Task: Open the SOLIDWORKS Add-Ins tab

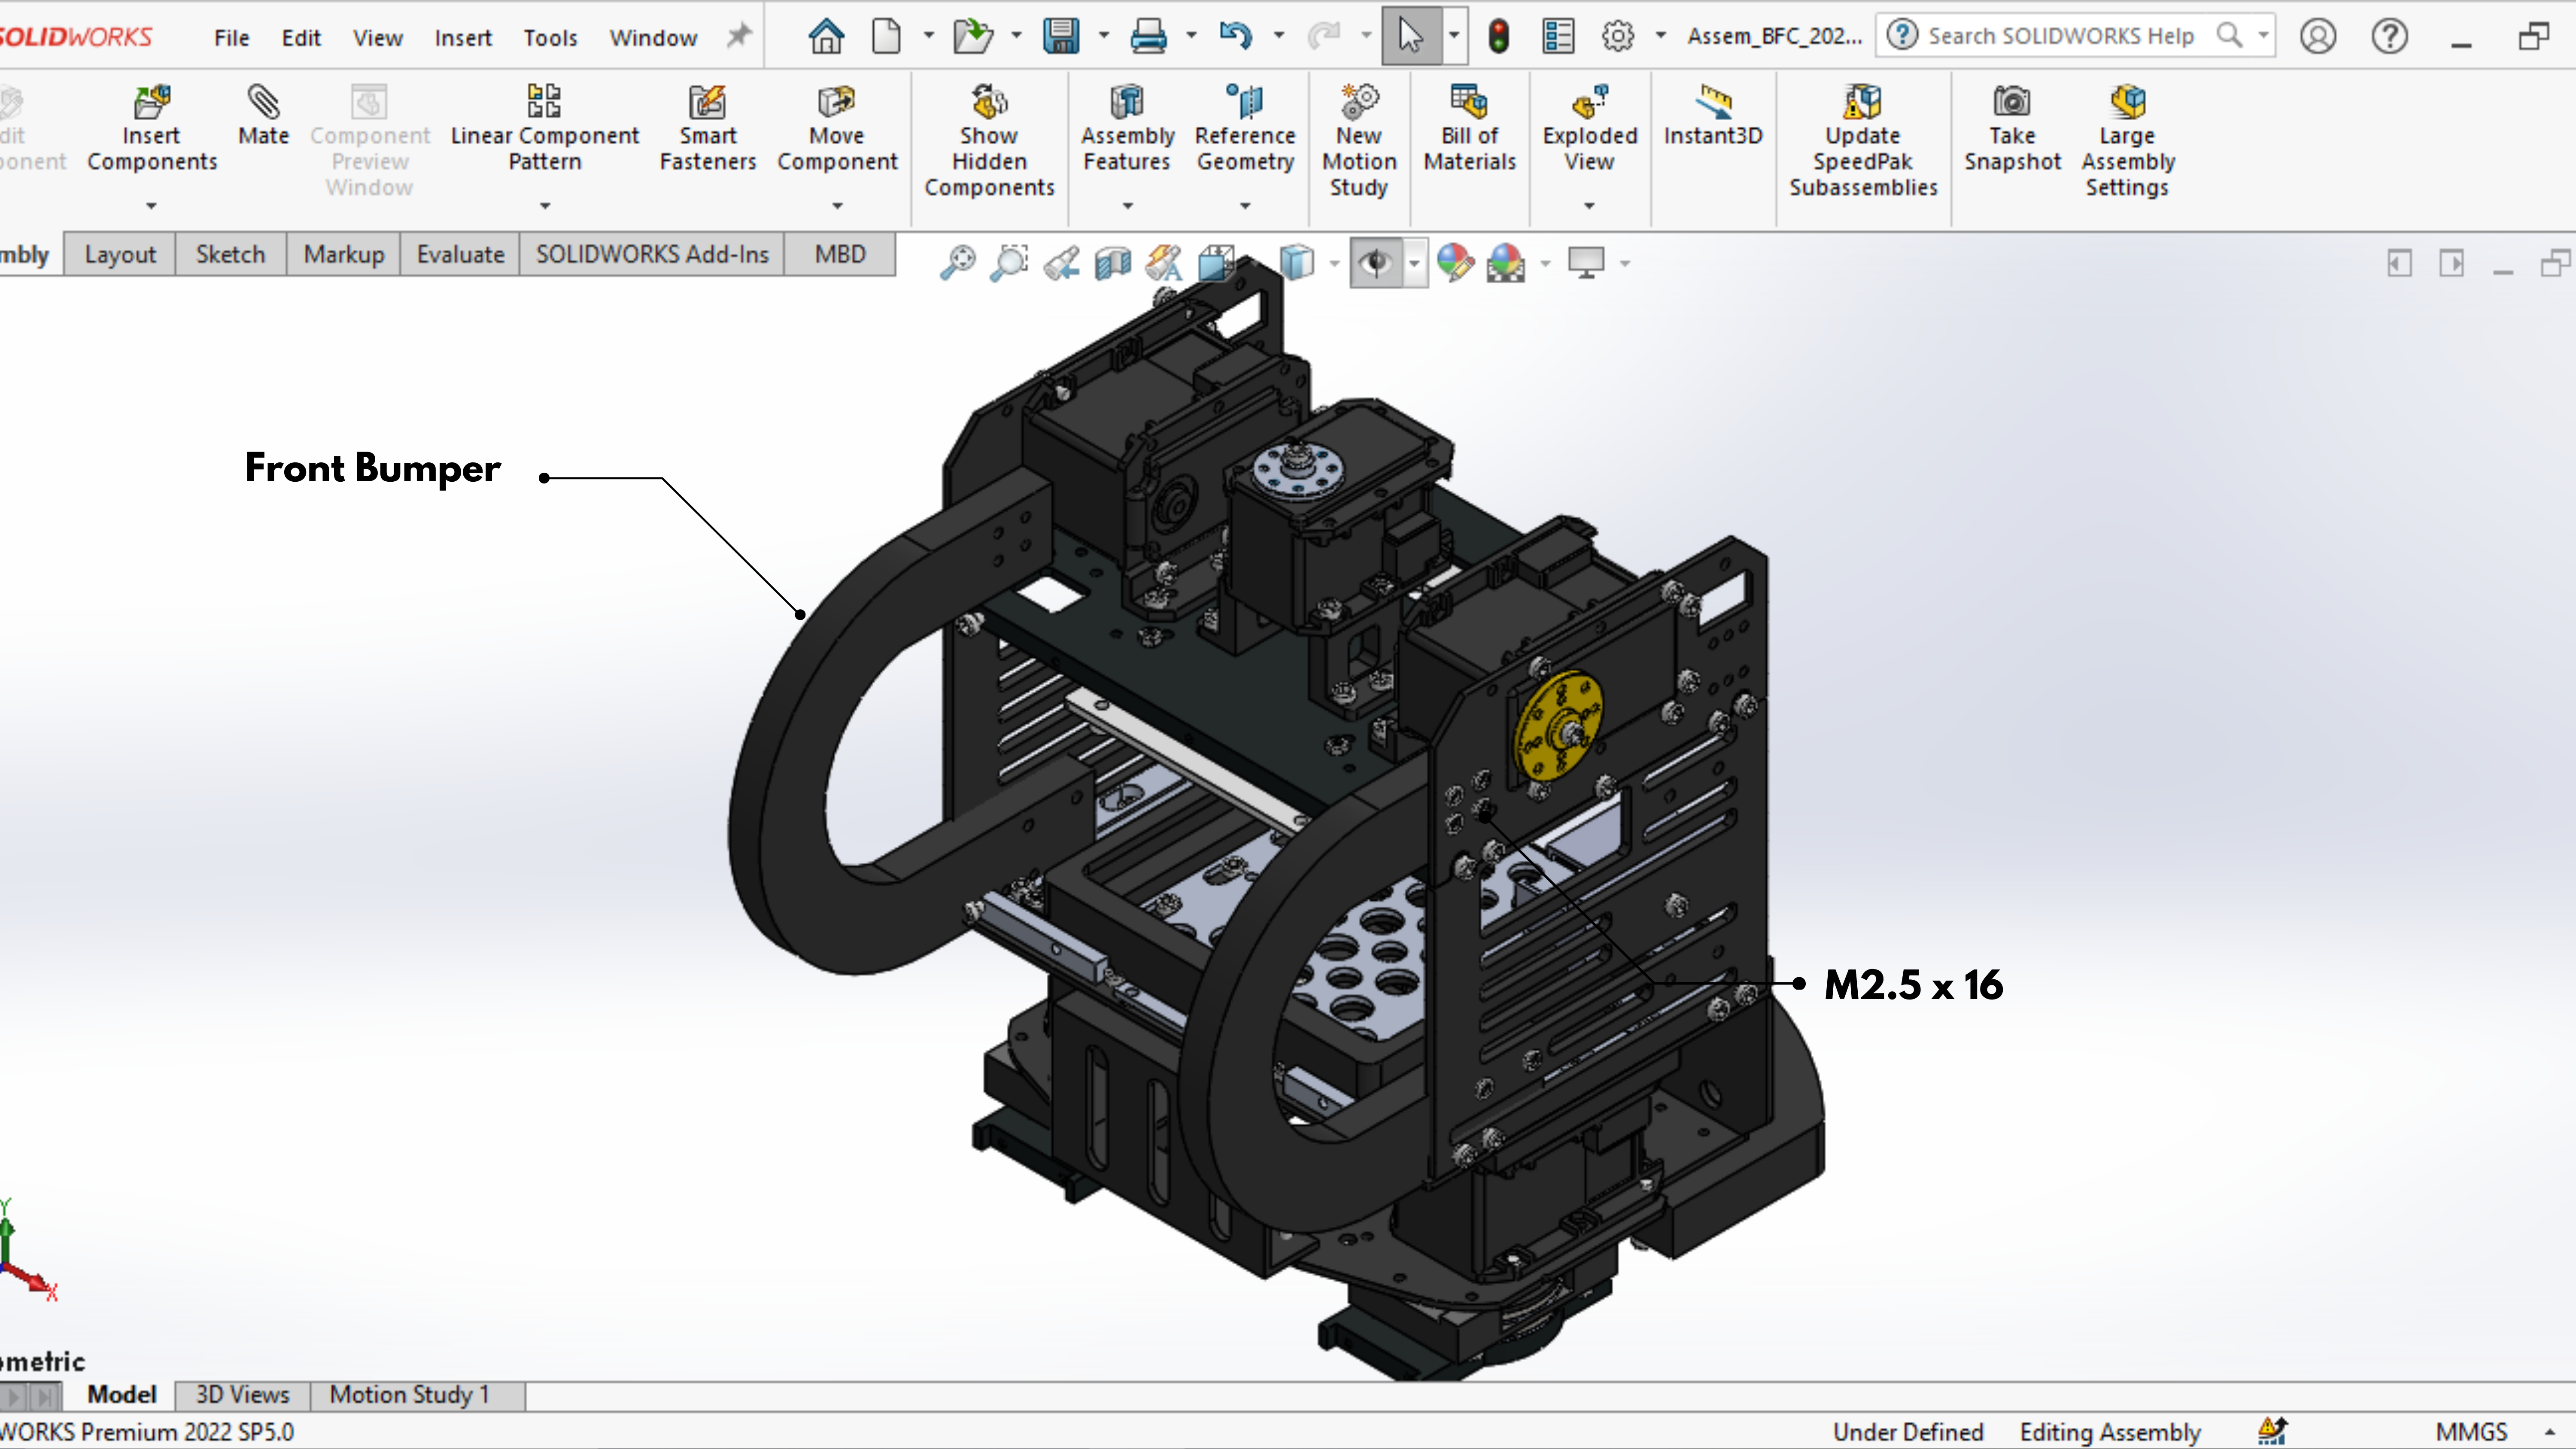Action: (x=652, y=255)
